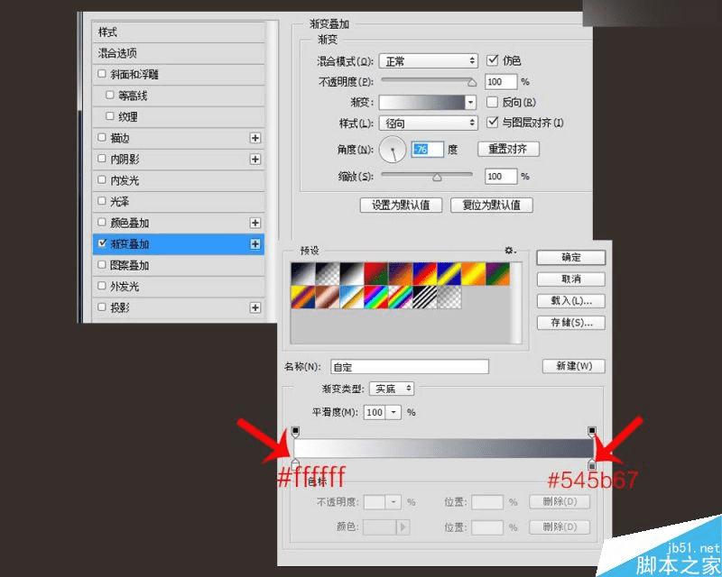Screen dimensions: 722x577
Task: Select the gray color stop at bar's right end
Action: pos(592,463)
